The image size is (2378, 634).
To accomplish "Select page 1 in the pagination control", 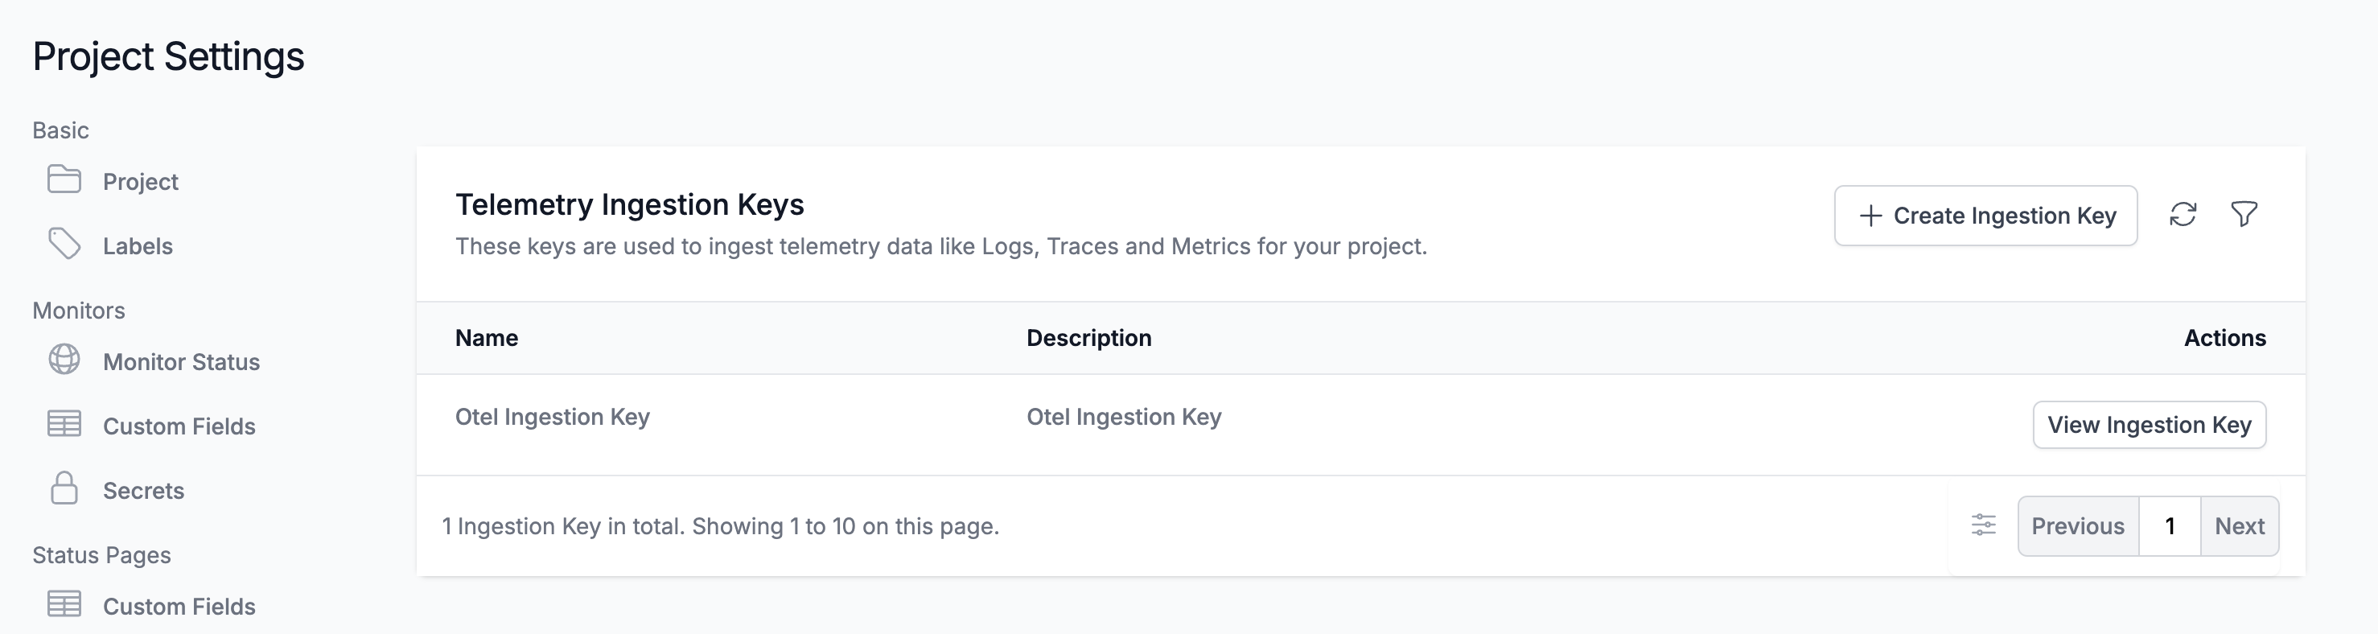I will [2170, 525].
